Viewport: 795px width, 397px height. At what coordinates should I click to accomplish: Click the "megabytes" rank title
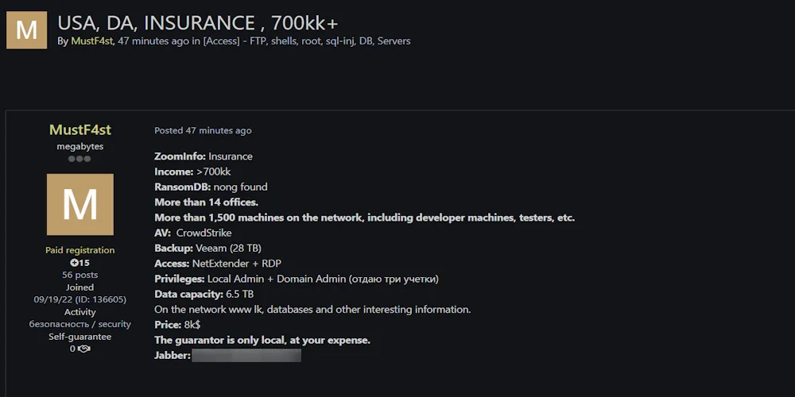[x=79, y=146]
